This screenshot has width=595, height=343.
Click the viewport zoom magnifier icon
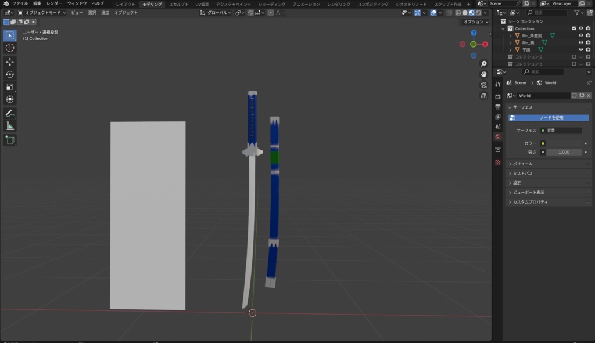tap(483, 63)
